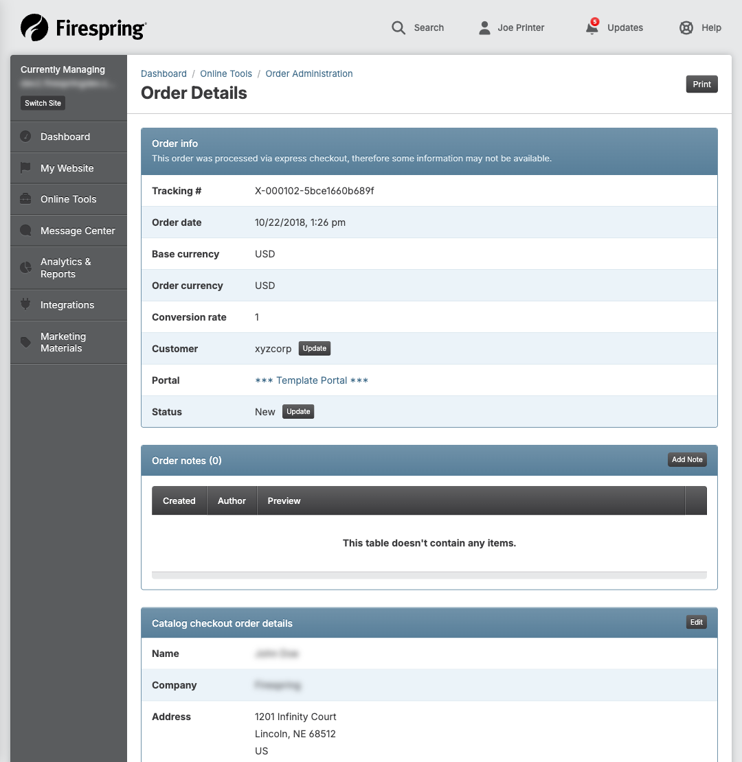Open Online Tools in the sidebar
The width and height of the screenshot is (742, 762).
point(69,199)
